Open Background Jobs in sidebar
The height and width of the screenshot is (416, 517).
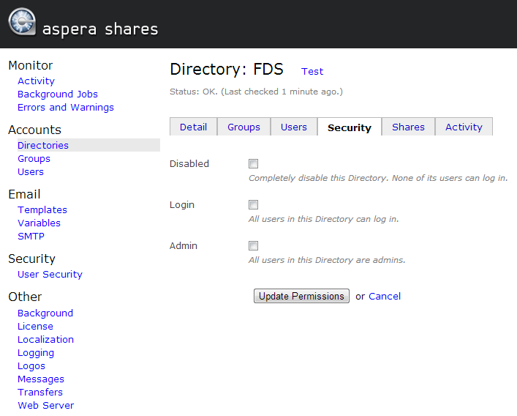(58, 94)
